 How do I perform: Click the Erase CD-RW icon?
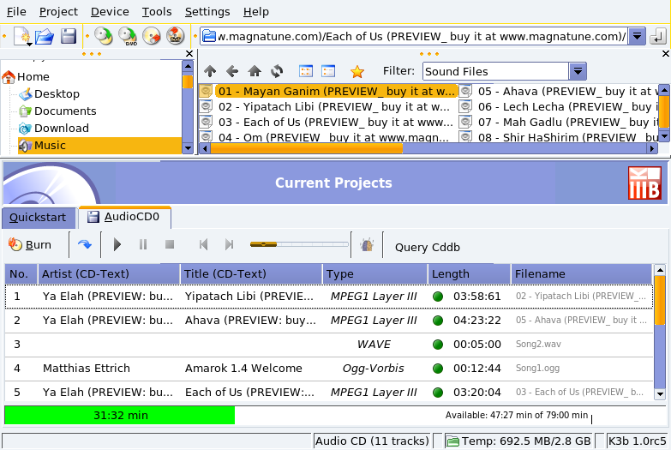[152, 36]
